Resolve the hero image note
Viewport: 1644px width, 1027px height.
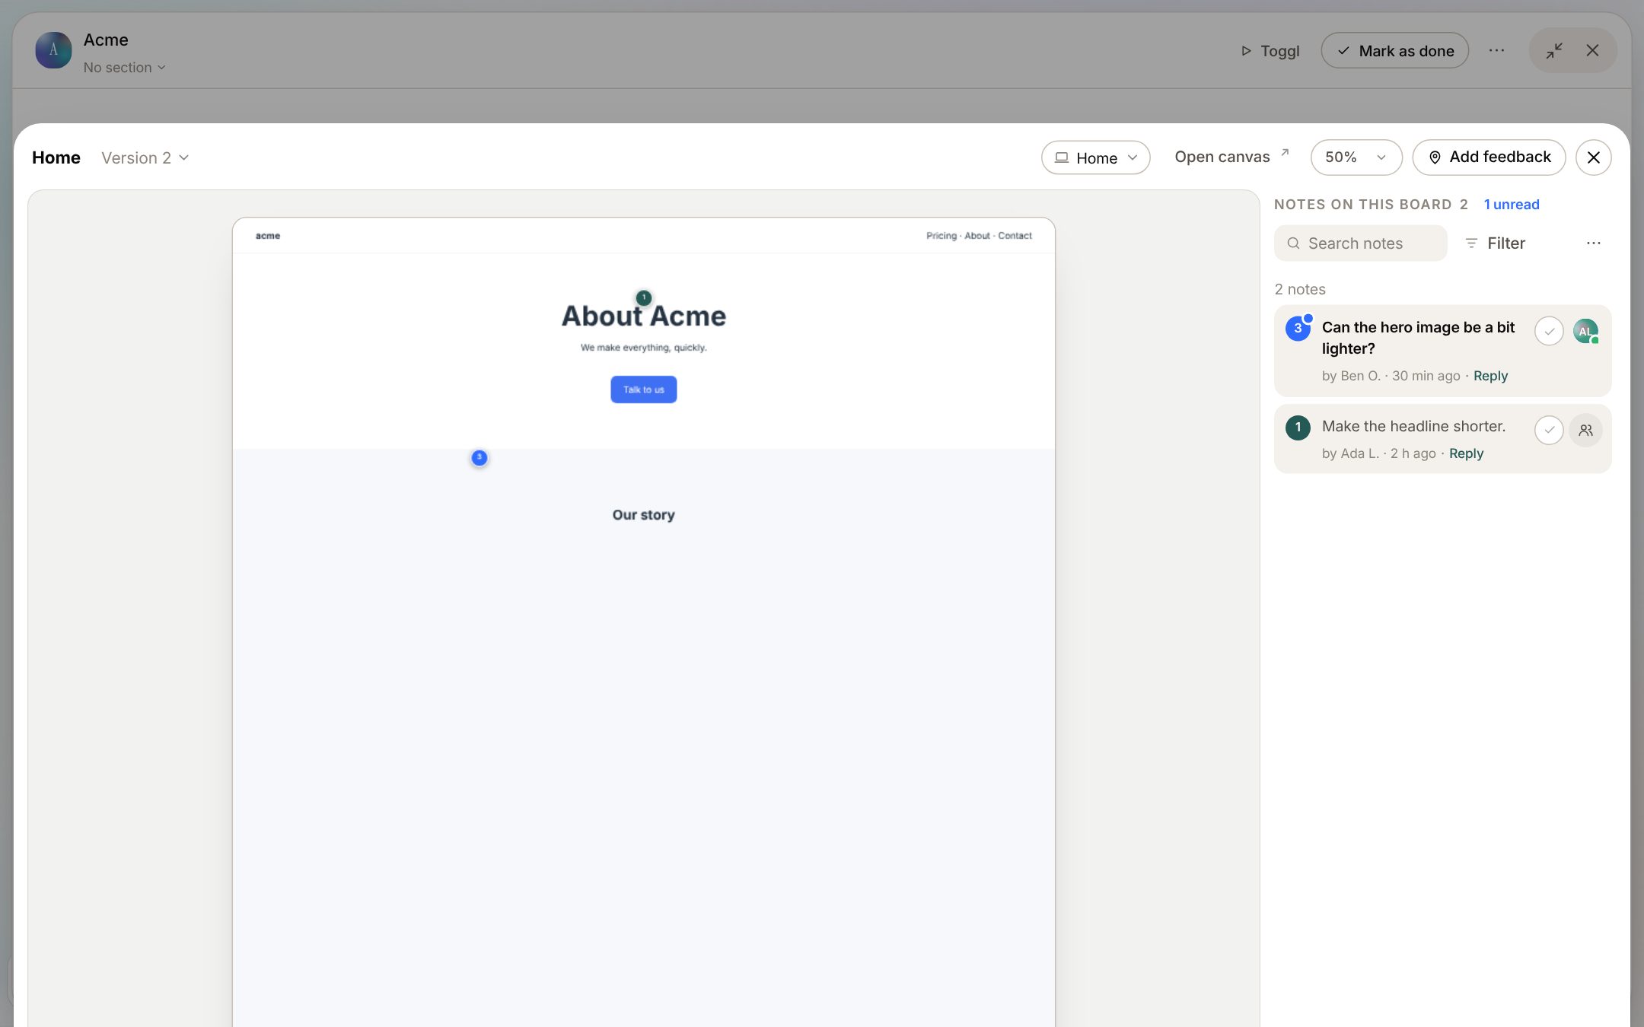click(1549, 331)
